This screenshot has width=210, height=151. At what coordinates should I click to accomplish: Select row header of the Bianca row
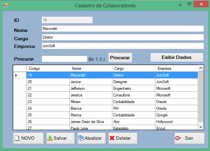tap(20, 108)
